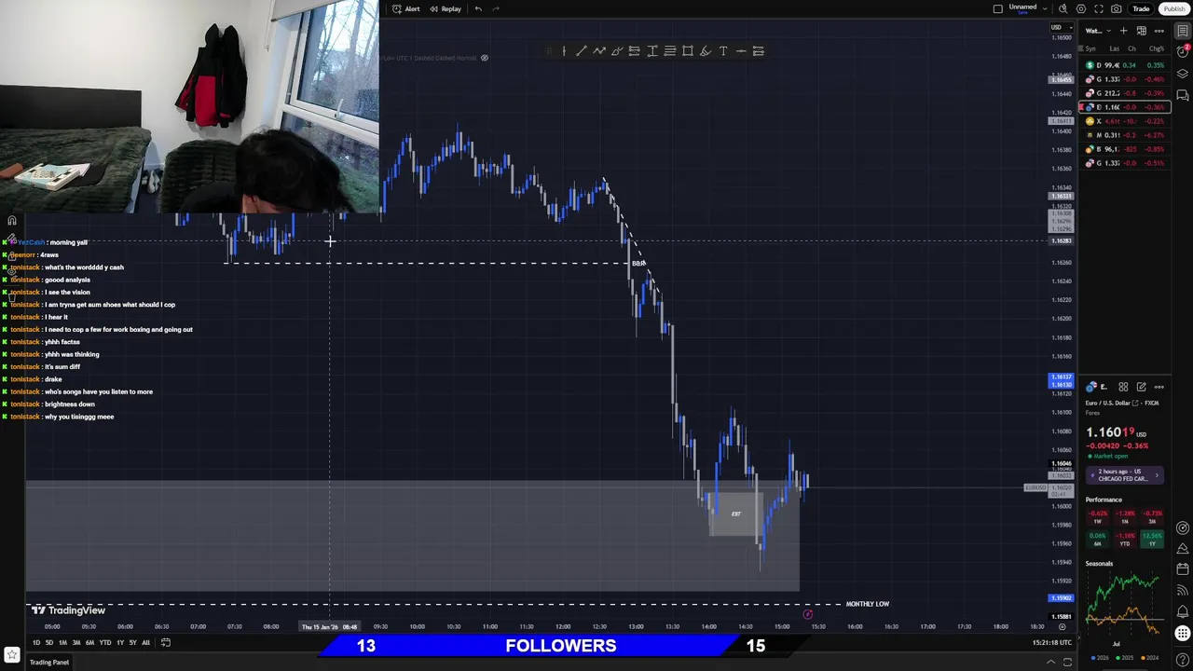This screenshot has height=671, width=1193.
Task: Collapse the bottom panel chevron
Action: coord(1050,663)
